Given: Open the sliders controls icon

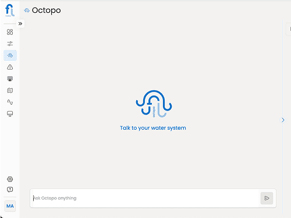Looking at the screenshot, I should [10, 44].
